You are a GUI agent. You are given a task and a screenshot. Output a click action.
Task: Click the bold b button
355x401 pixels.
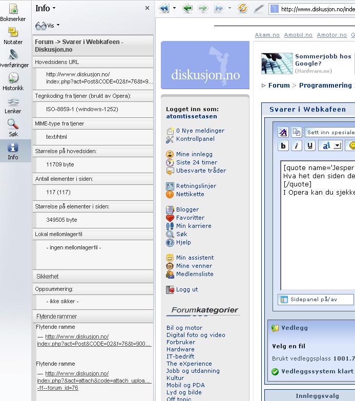[283, 146]
